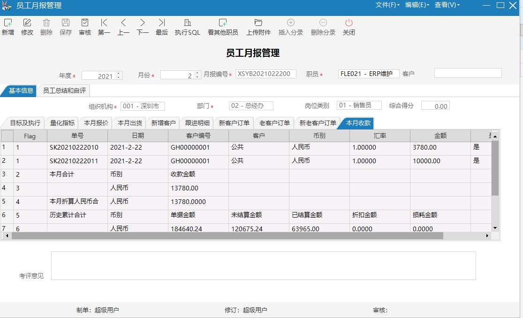Image resolution: width=523 pixels, height=318 pixels.
Task: Switch to 员工总结和自评 tab
Action: (64, 91)
